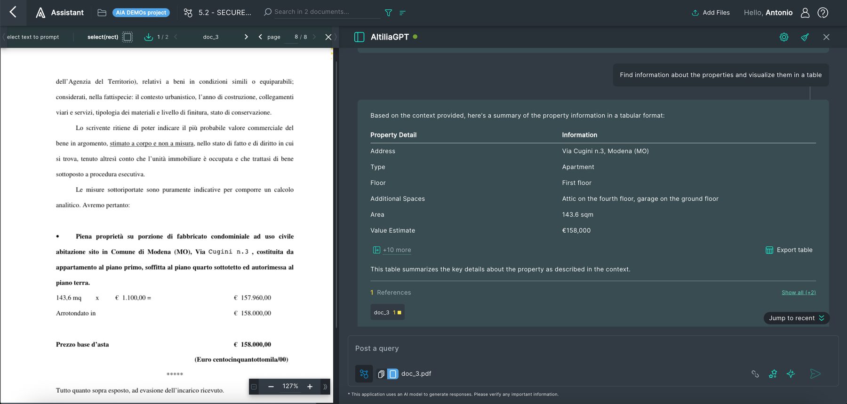Click the sparkle AI enhance icon

pyautogui.click(x=791, y=374)
